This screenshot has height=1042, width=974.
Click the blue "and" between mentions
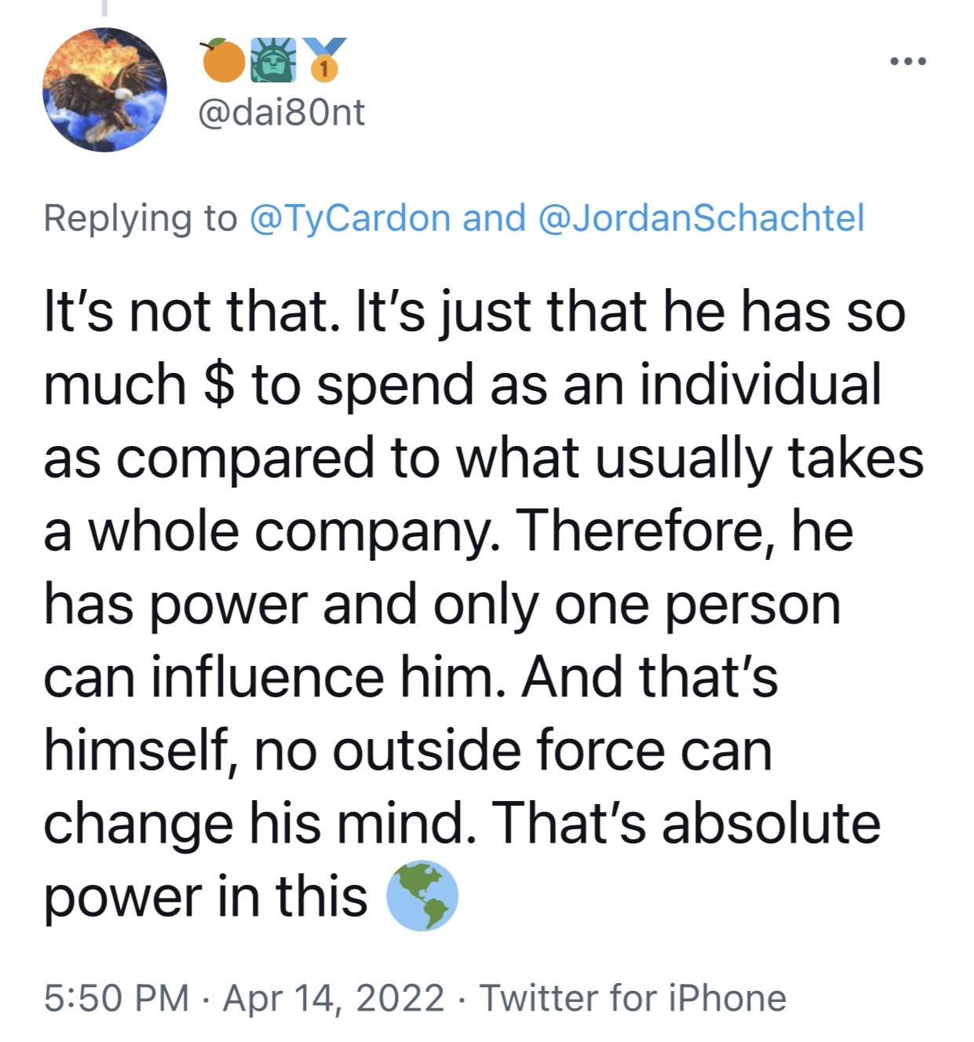pos(494,218)
